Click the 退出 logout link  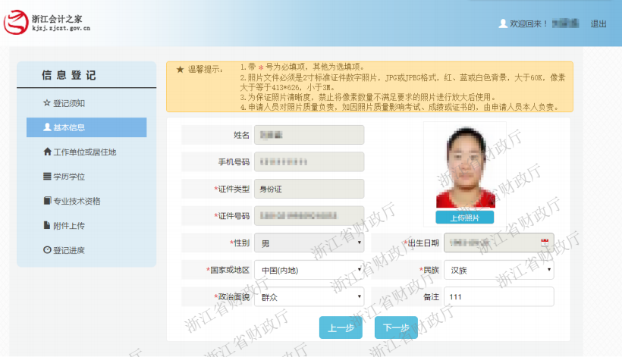tap(598, 23)
